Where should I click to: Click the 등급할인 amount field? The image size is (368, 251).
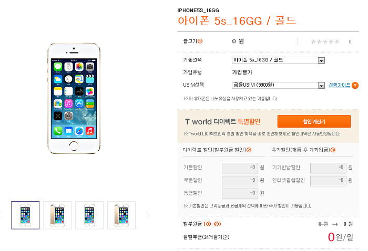[240, 194]
